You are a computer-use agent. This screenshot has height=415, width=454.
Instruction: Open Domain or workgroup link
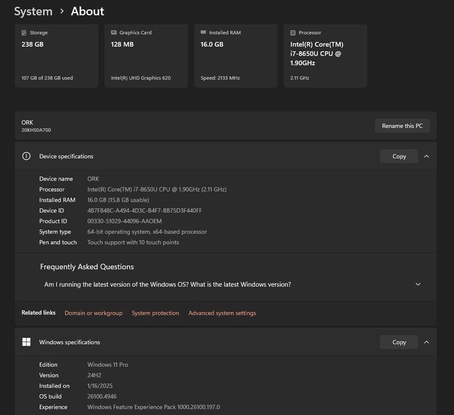[x=94, y=313]
